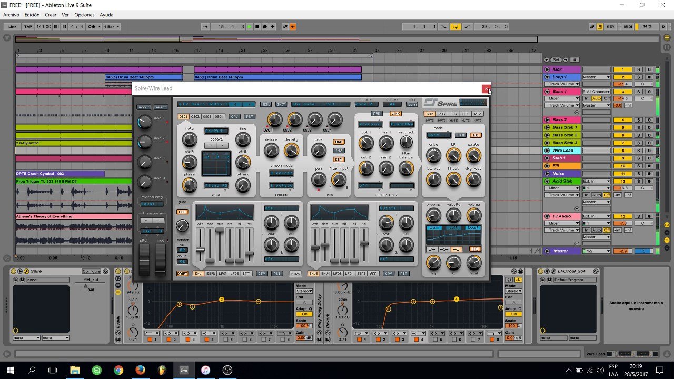Toggle the track activator numbered 10 for Fill

(x=623, y=166)
